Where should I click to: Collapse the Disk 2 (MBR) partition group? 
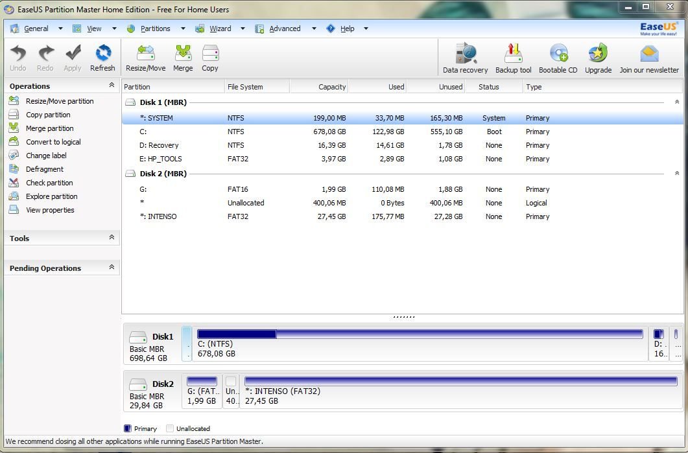(677, 173)
